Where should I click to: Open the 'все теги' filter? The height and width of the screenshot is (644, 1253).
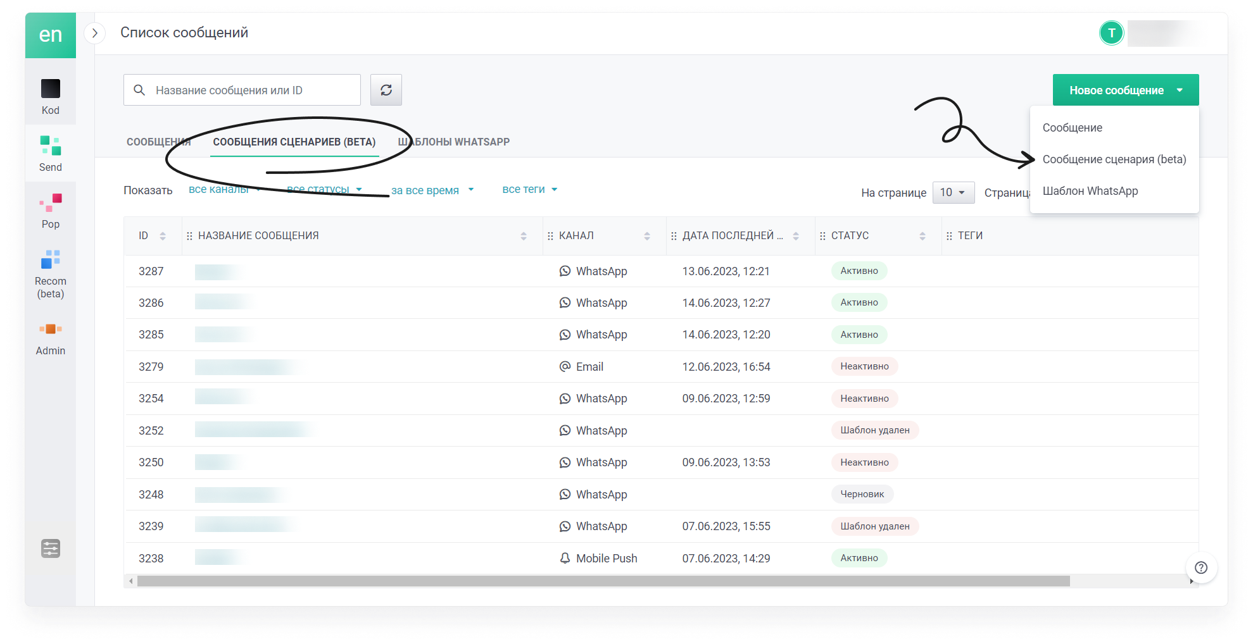point(529,189)
